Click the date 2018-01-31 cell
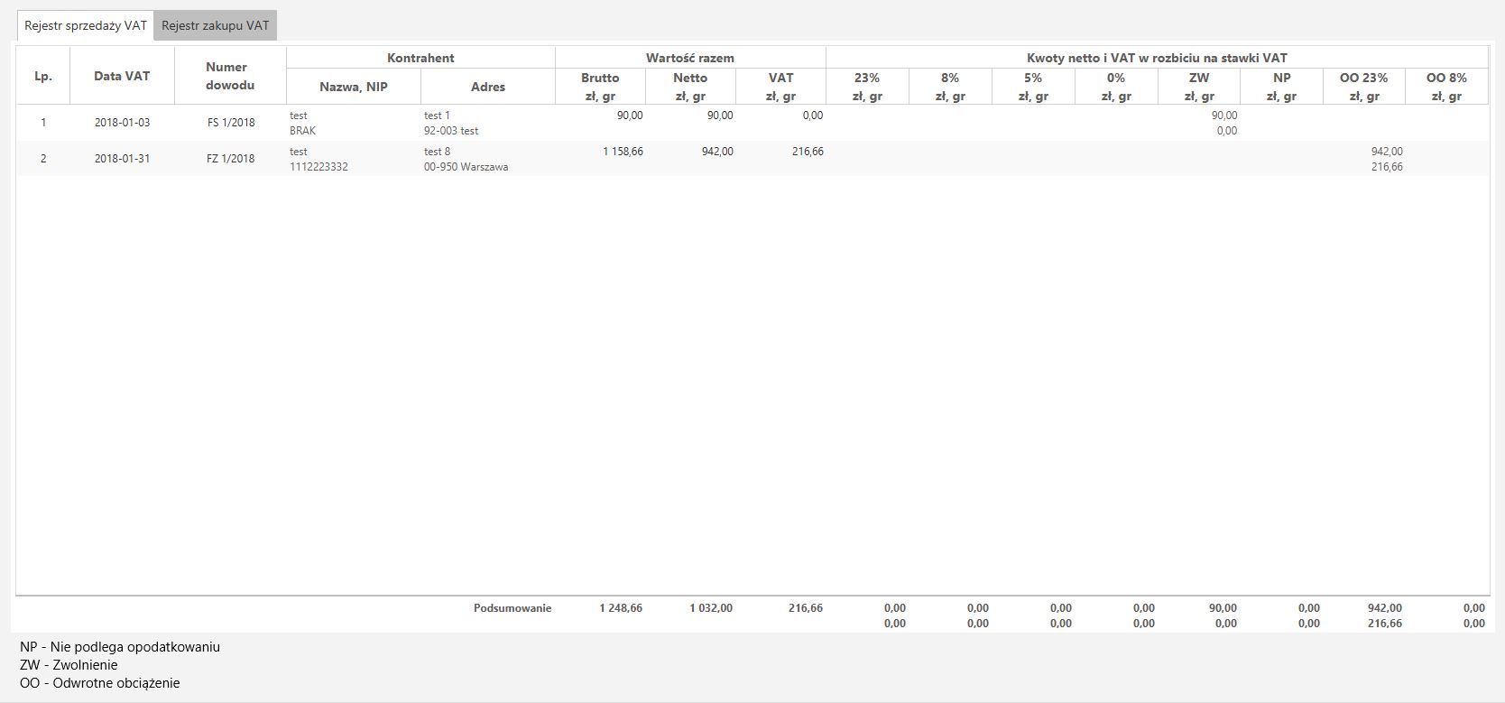1505x703 pixels. tap(122, 159)
